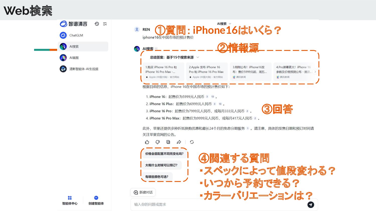Copy the answer text icon
This screenshot has width=376, height=211.
click(168, 142)
